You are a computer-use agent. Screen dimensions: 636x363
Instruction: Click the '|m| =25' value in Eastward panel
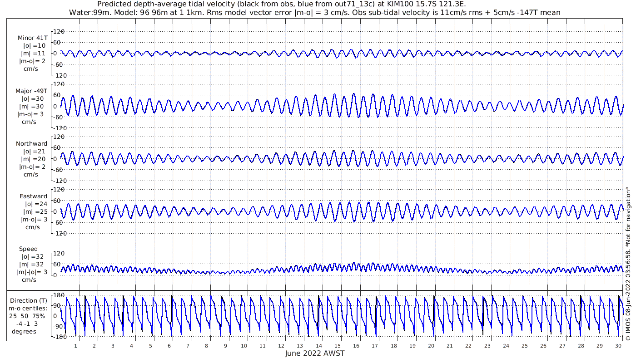[35, 212]
